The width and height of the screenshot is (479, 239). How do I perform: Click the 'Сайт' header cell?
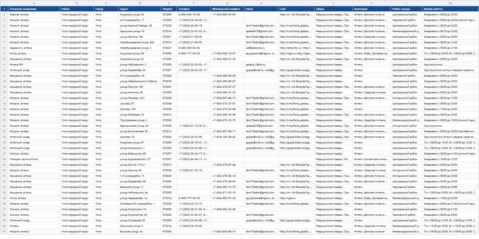[x=296, y=9]
